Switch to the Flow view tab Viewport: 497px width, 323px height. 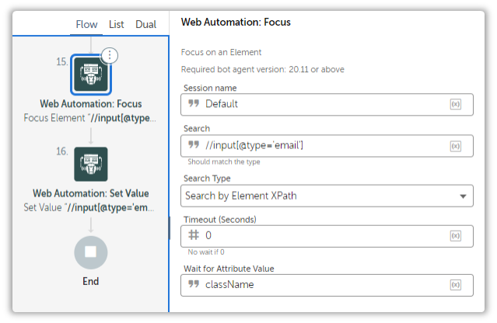pos(86,24)
